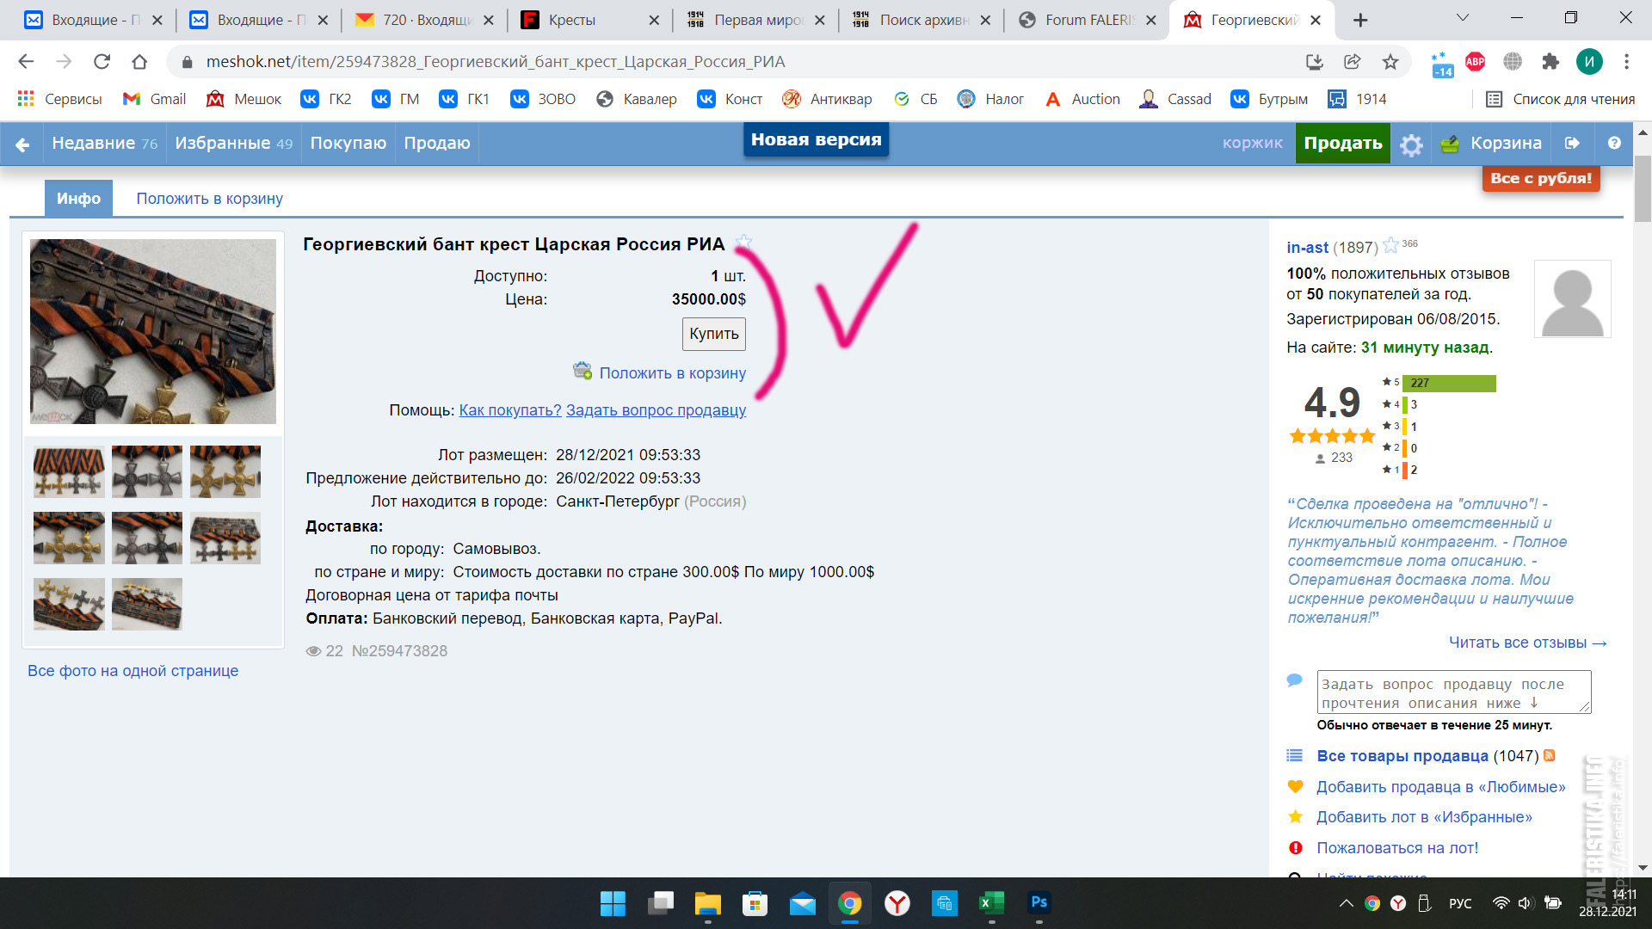Click the Все с рубля! banner
Viewport: 1652px width, 929px height.
1541,178
